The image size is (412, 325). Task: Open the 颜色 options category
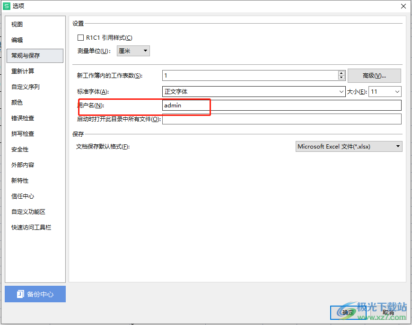[x=35, y=103]
